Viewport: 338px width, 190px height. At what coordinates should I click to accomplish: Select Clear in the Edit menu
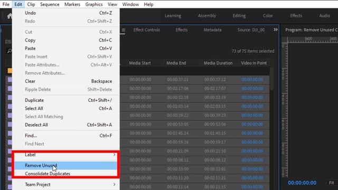(x=65, y=81)
